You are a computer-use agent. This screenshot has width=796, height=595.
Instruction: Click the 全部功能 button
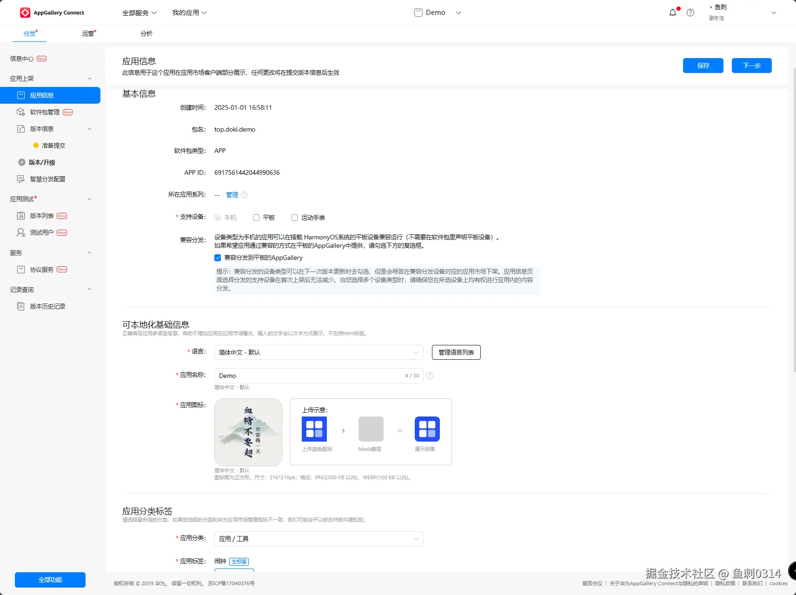tap(50, 580)
